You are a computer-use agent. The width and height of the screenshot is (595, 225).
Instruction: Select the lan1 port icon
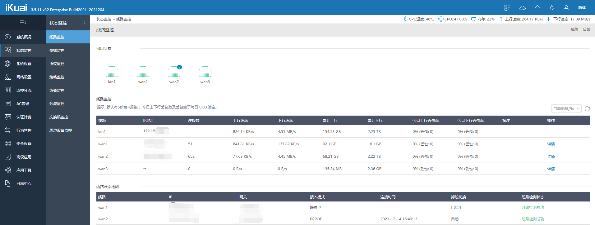112,72
